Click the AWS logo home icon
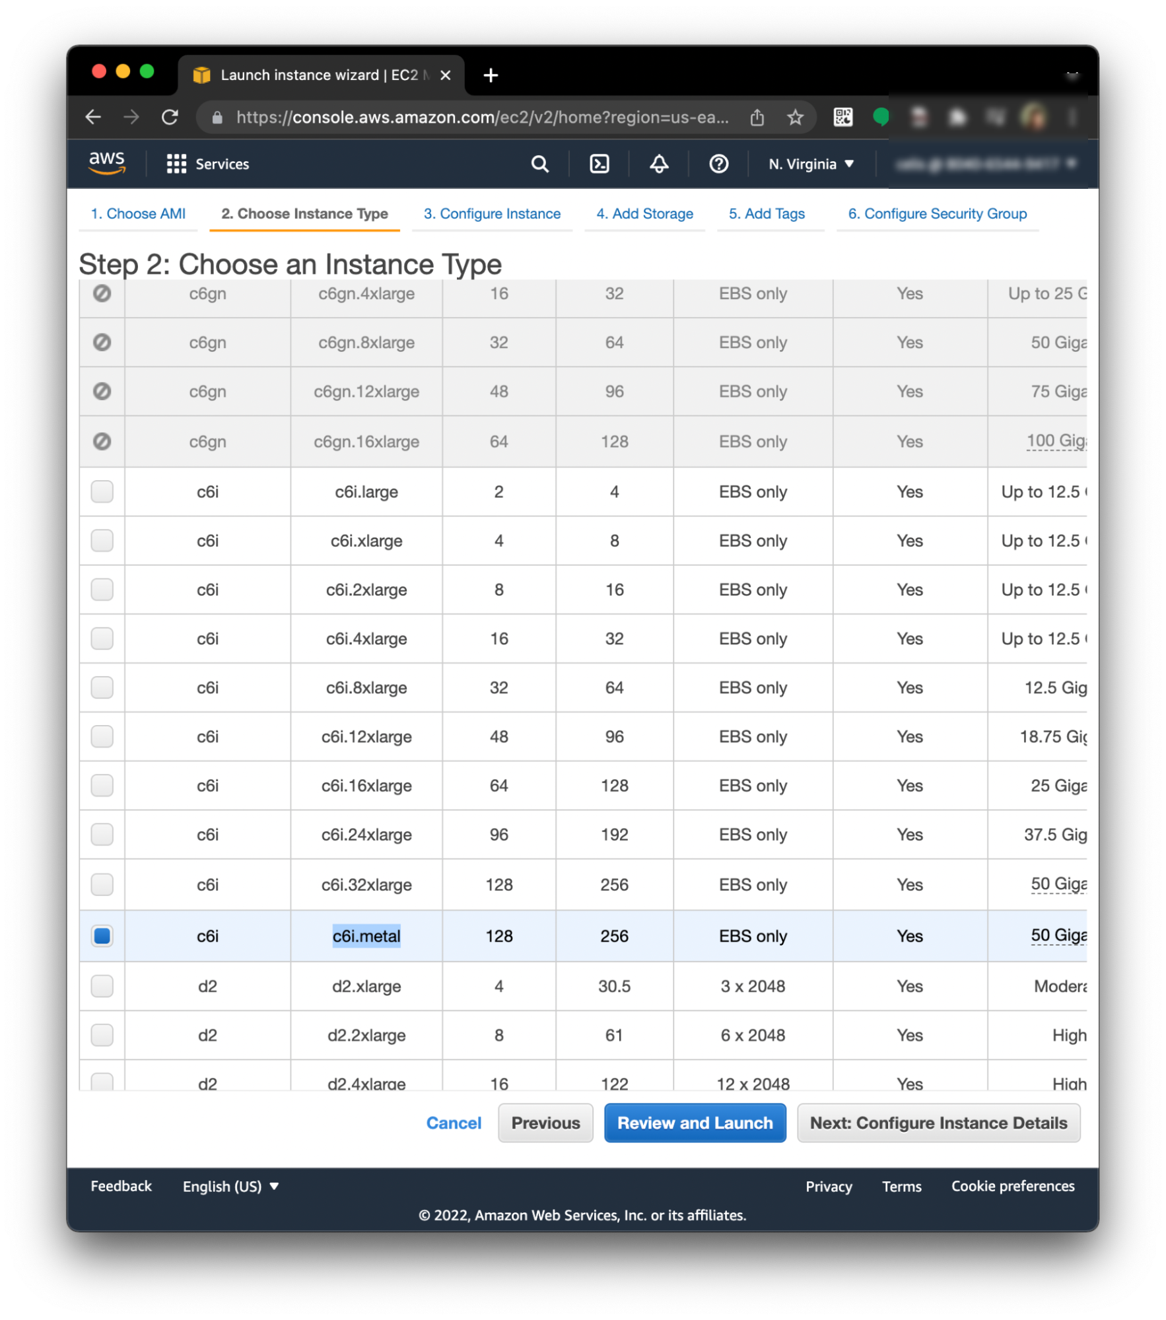 (x=106, y=163)
